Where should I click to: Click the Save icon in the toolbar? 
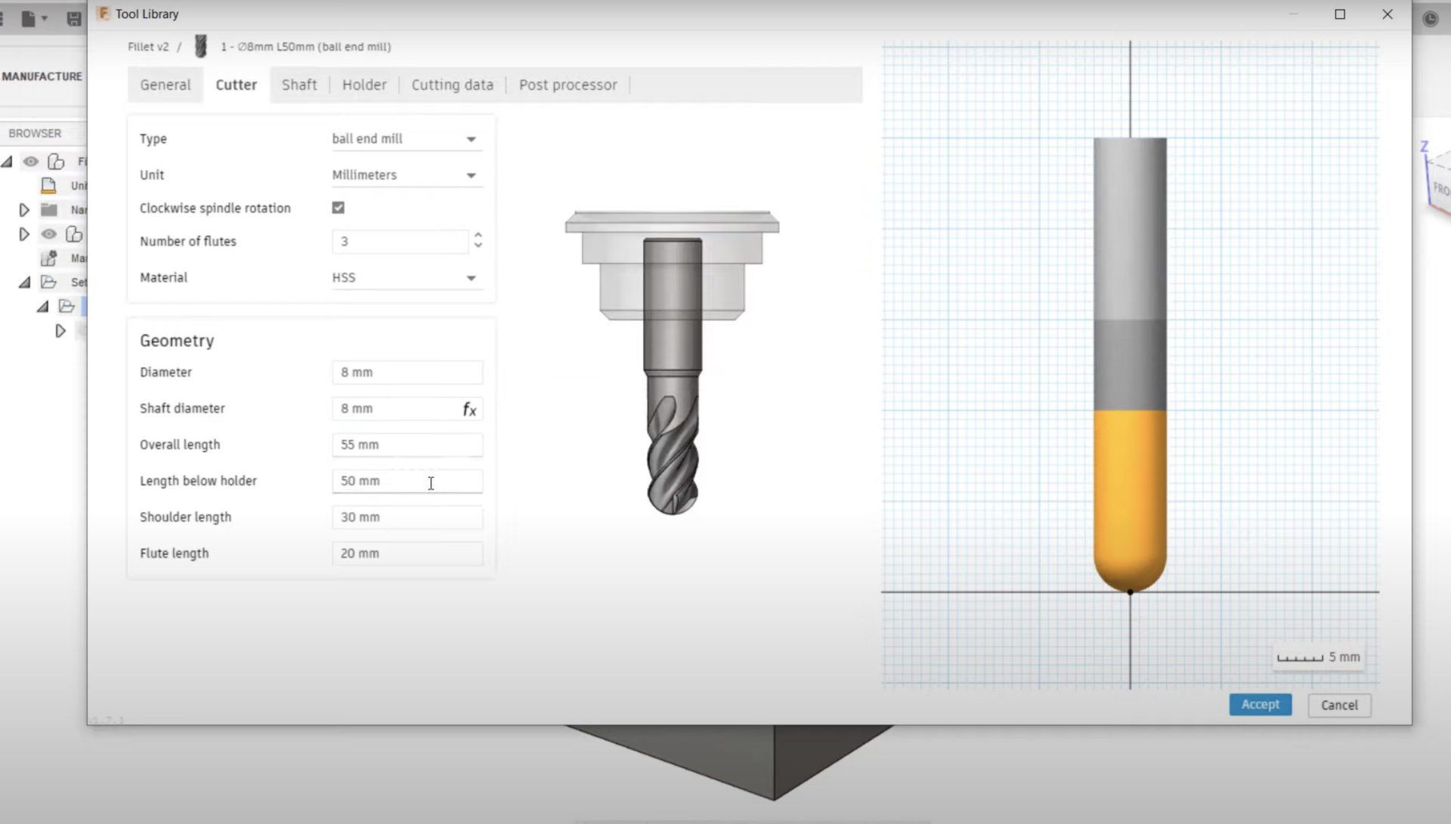[74, 18]
